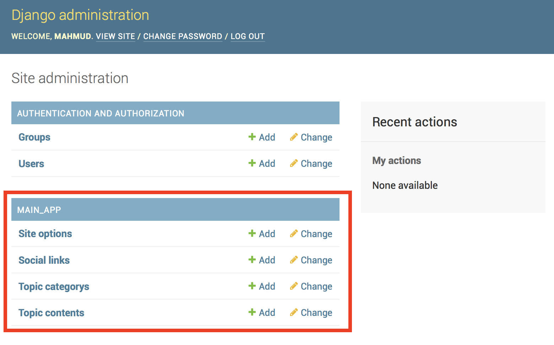Screen dimensions: 554x345
Task: Click the pencil icon in Site options row
Action: click(294, 234)
